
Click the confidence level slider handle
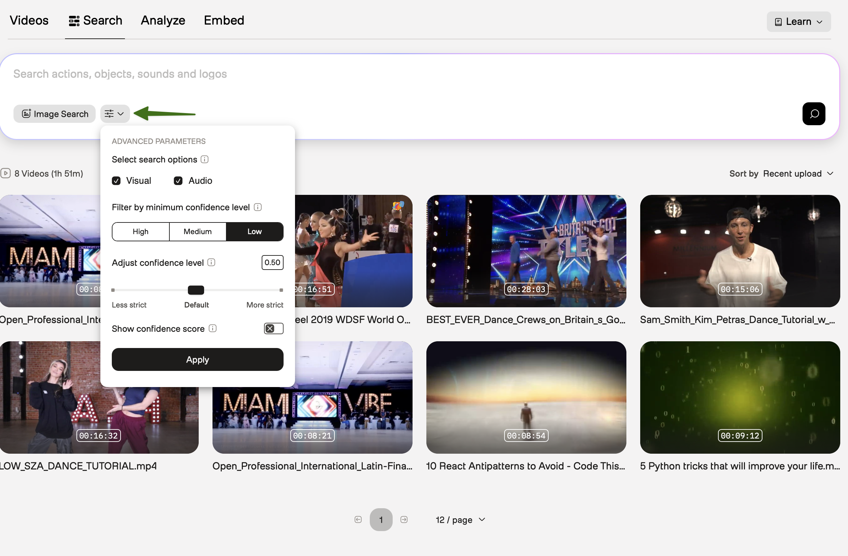(x=196, y=290)
